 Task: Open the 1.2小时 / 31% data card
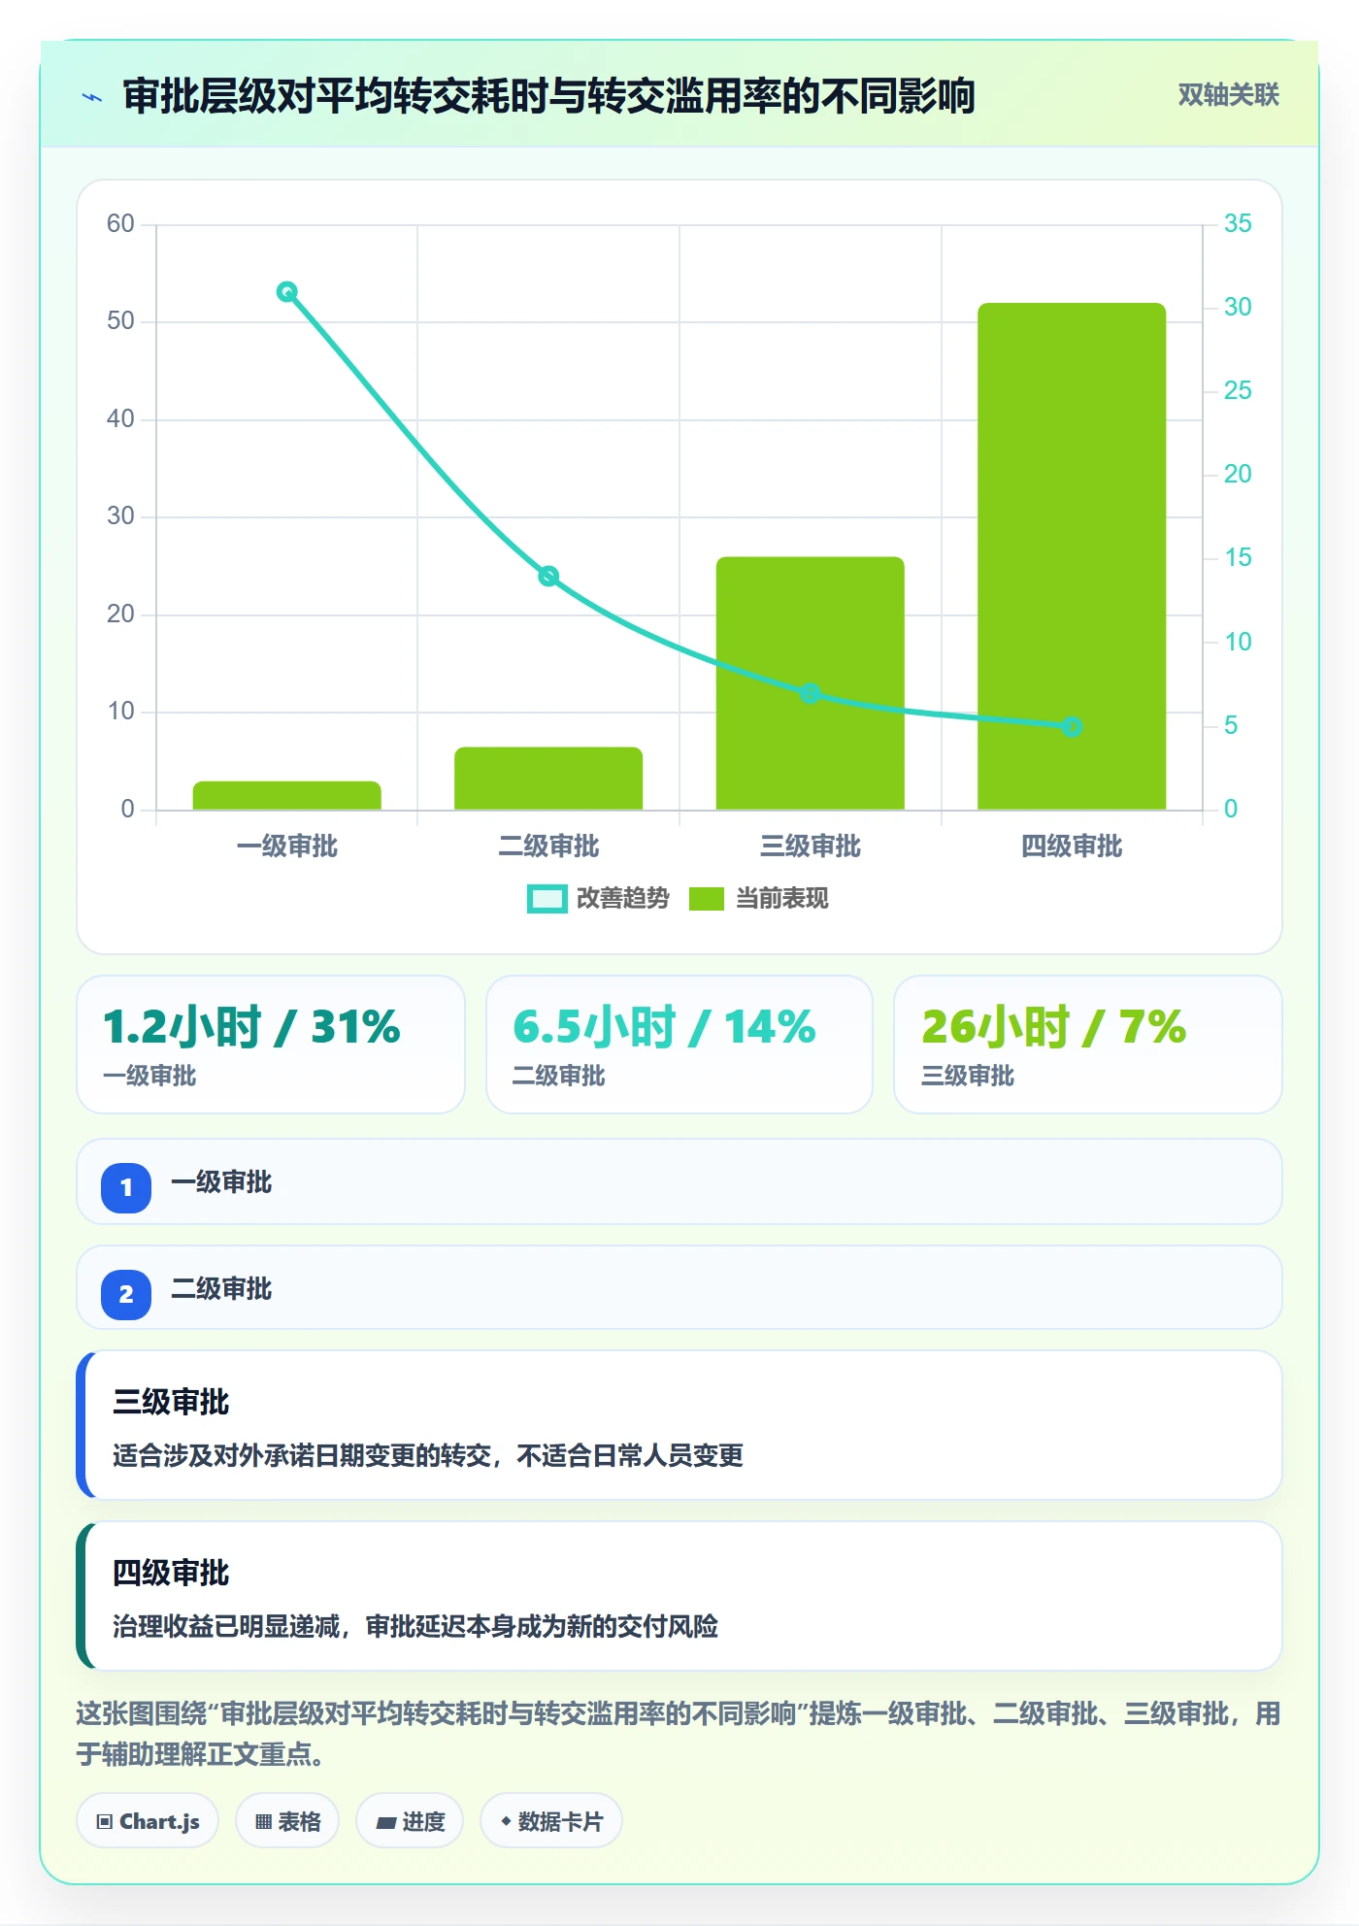click(271, 1045)
